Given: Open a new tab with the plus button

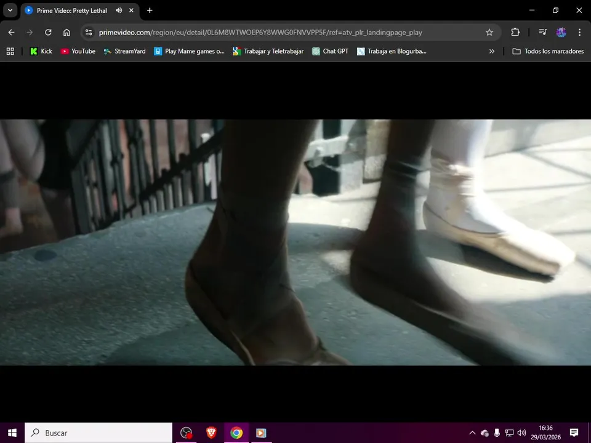Looking at the screenshot, I should pos(150,10).
